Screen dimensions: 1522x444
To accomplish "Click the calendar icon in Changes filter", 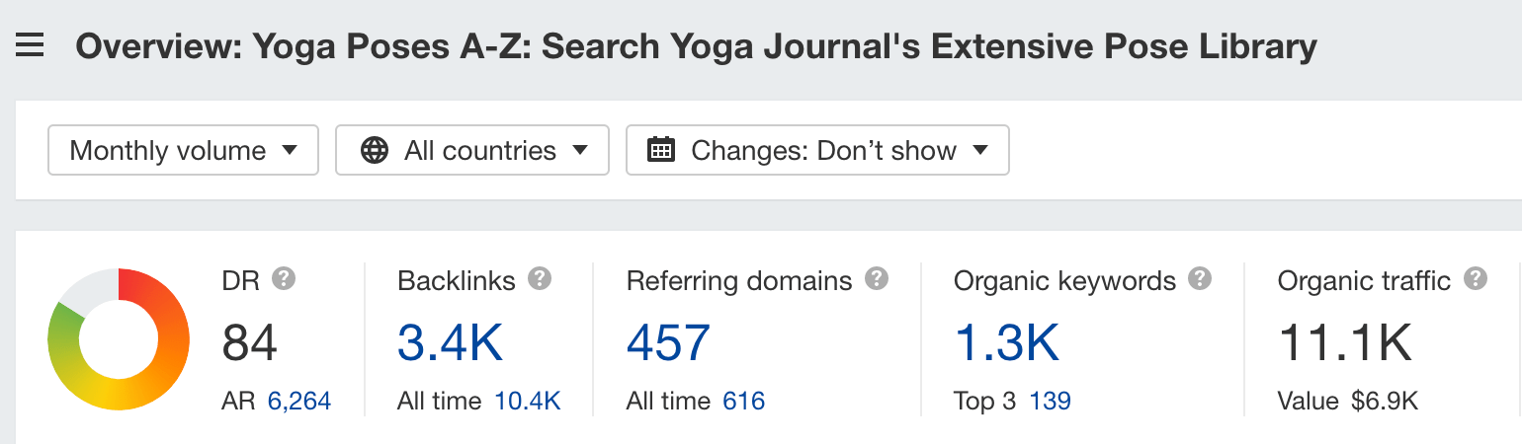I will click(x=660, y=150).
